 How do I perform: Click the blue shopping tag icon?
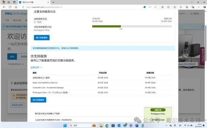(x=145, y=7)
